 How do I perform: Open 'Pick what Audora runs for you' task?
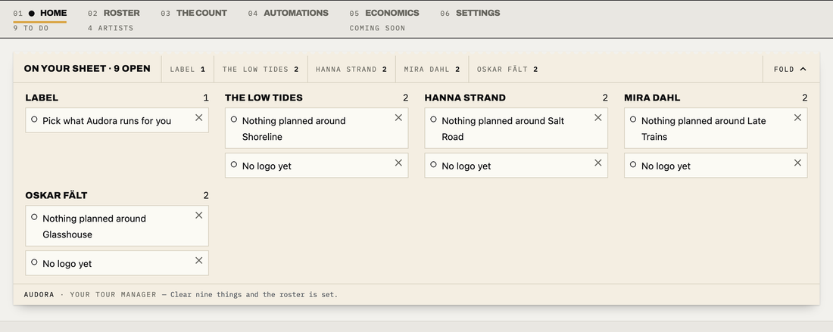(107, 121)
